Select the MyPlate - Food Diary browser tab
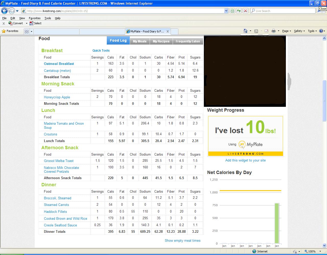The height and width of the screenshot is (255, 327). [147, 31]
